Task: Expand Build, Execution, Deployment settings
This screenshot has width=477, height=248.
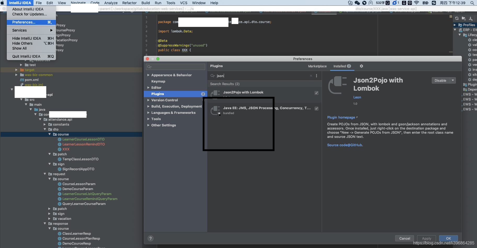Action: coord(148,107)
